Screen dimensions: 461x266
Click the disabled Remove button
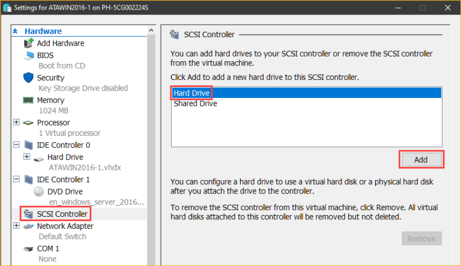[421, 238]
